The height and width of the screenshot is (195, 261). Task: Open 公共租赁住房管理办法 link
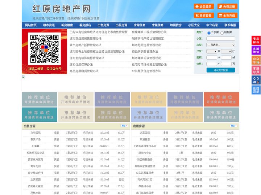(146, 71)
